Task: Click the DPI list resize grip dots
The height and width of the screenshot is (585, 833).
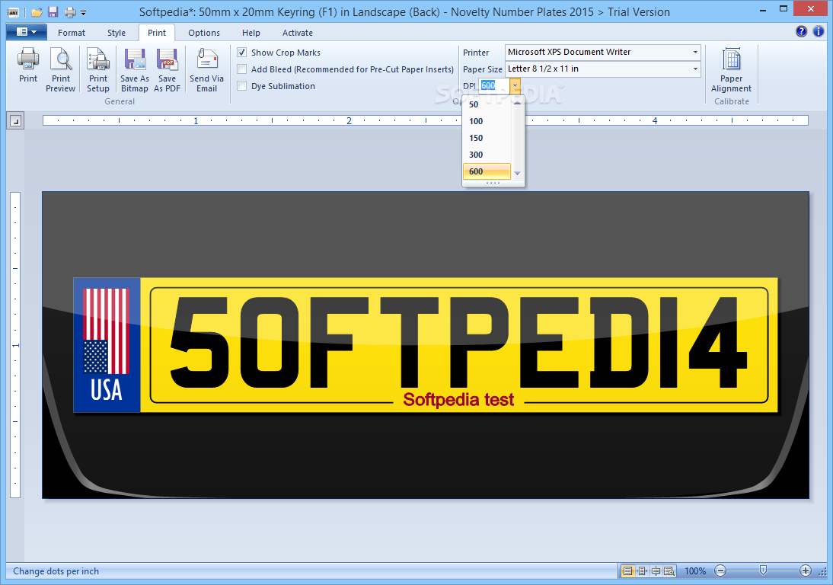Action: pyautogui.click(x=493, y=183)
